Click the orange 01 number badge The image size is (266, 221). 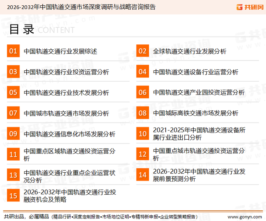click(x=13, y=51)
